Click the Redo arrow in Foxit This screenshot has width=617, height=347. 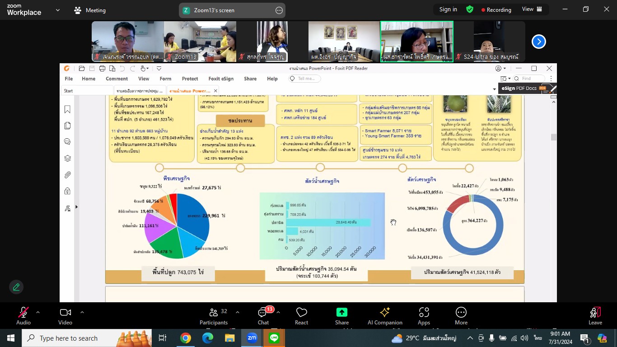[x=132, y=69]
